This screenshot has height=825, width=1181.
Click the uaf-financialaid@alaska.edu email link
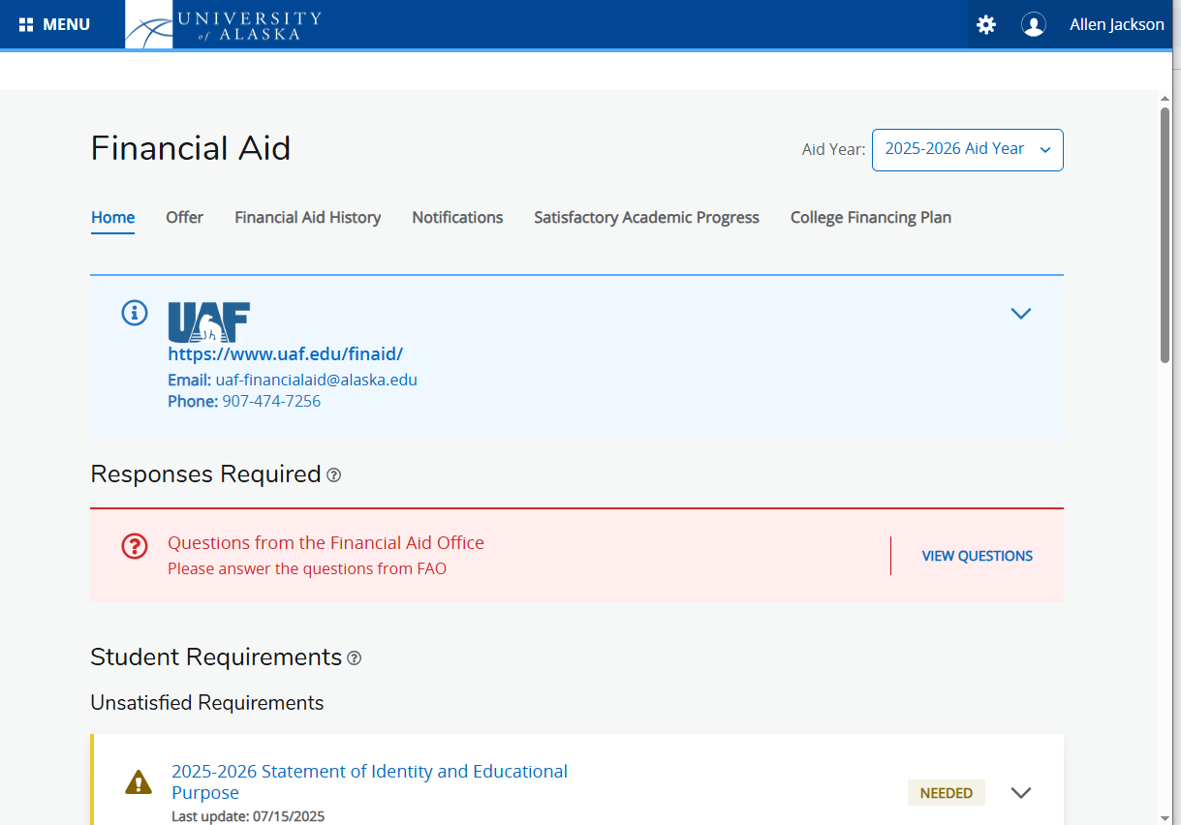pyautogui.click(x=317, y=380)
